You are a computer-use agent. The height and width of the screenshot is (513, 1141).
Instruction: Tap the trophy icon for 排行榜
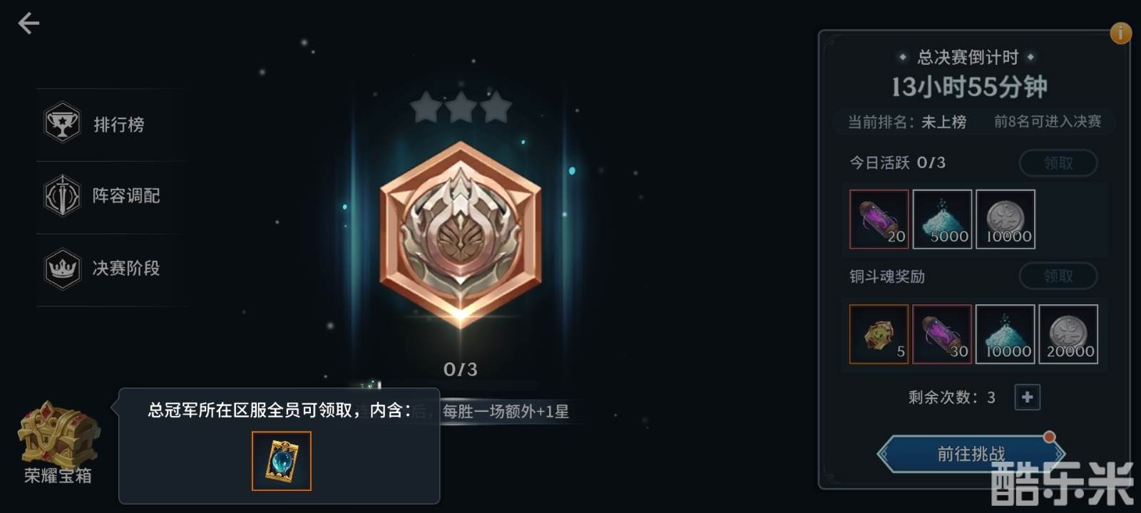click(62, 123)
